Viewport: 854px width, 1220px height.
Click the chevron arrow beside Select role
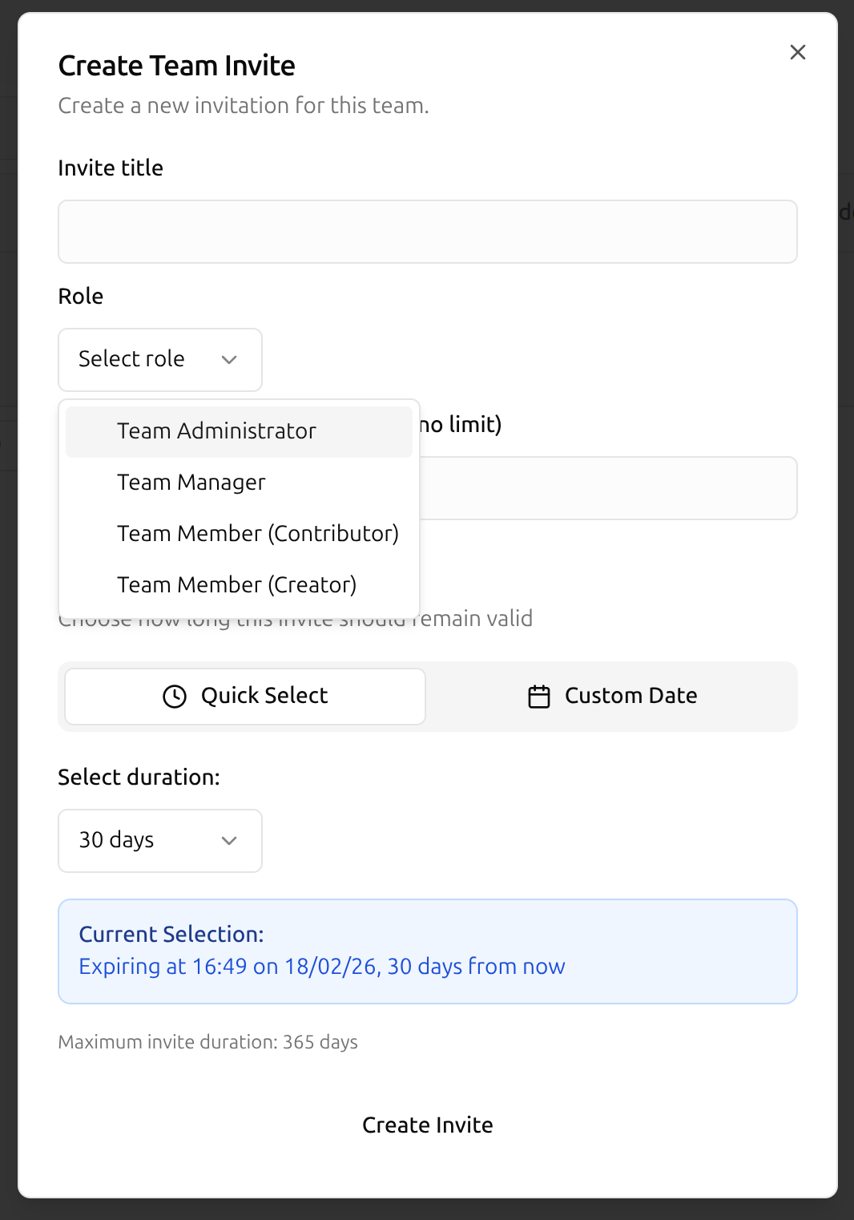tap(229, 360)
